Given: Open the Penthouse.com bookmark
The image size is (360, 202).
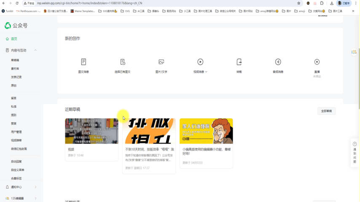Looking at the screenshot, I should [x=29, y=11].
